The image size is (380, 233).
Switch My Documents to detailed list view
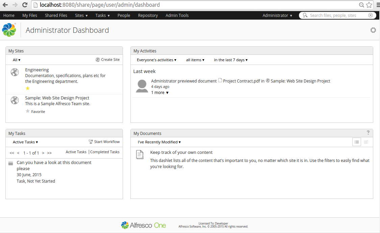pyautogui.click(x=366, y=142)
